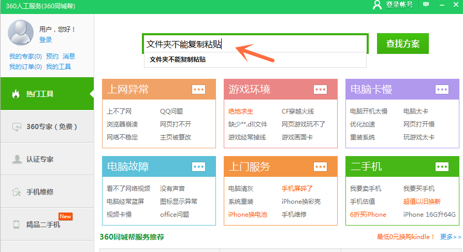Choose 网络不稳定 item
Image resolution: width=463 pixels, height=252 pixels.
coord(122,137)
